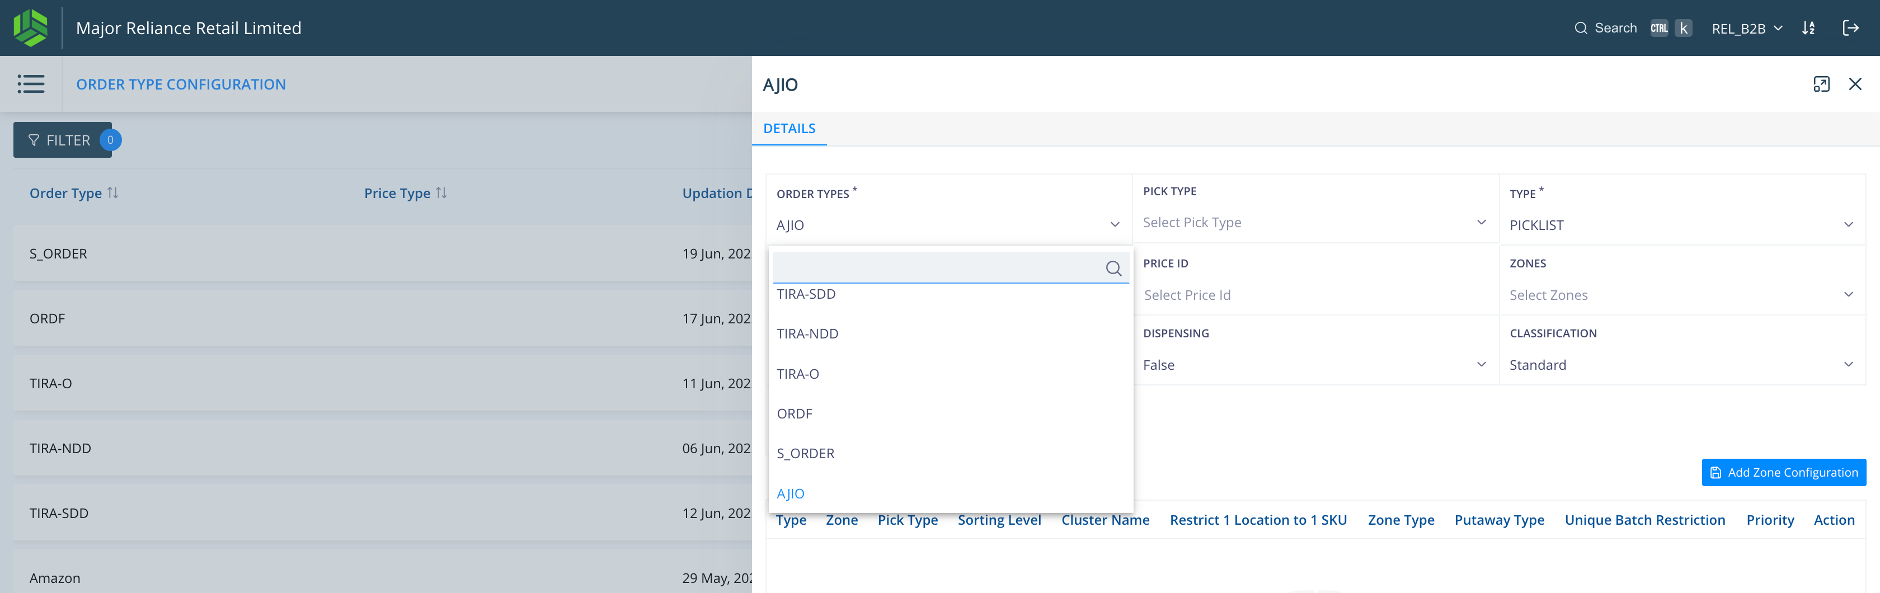
Task: Click the Zone column header
Action: point(842,520)
